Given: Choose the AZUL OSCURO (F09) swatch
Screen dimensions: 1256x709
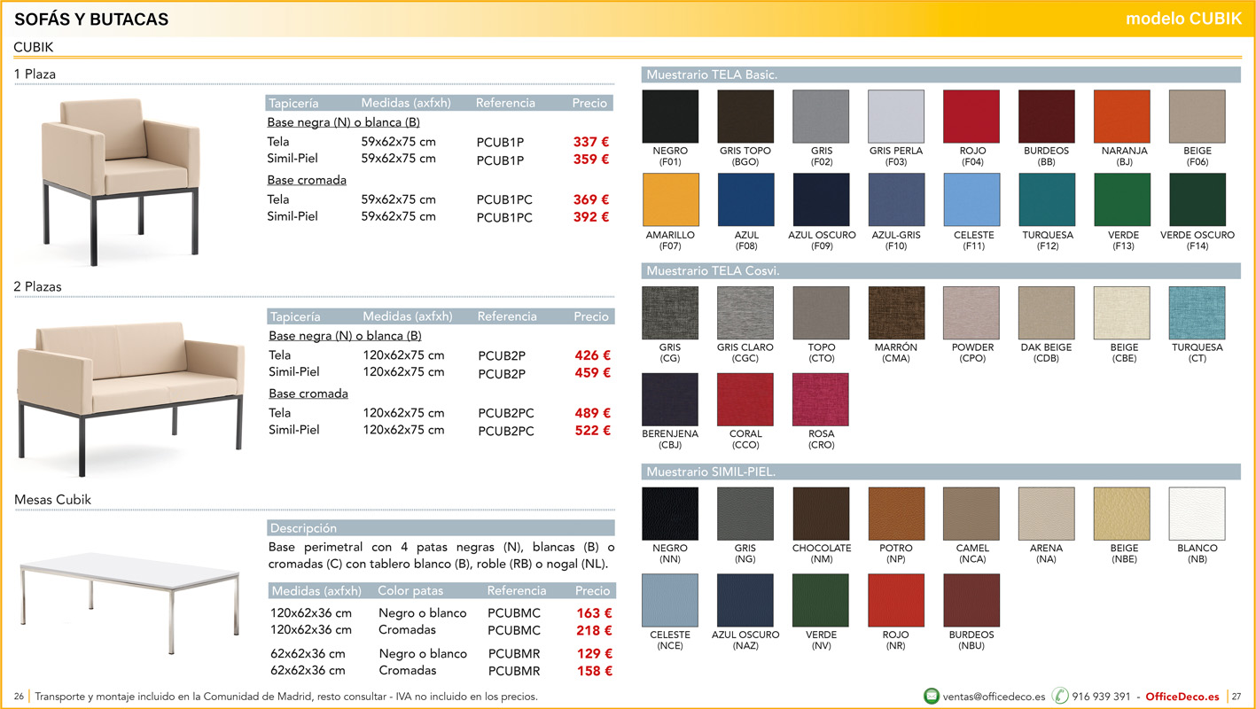Looking at the screenshot, I should (x=821, y=199).
